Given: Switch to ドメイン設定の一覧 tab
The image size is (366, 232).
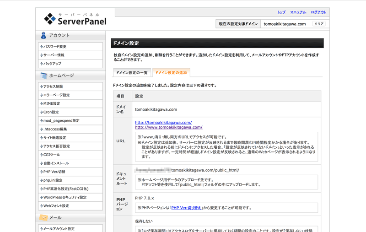Looking at the screenshot, I should click(132, 73).
